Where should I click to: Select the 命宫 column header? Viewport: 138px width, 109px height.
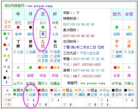[x=129, y=14]
